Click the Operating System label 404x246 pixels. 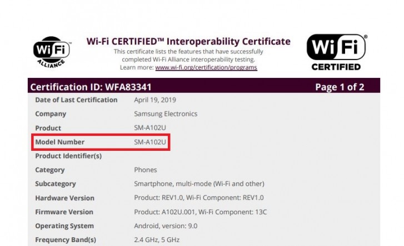64,226
